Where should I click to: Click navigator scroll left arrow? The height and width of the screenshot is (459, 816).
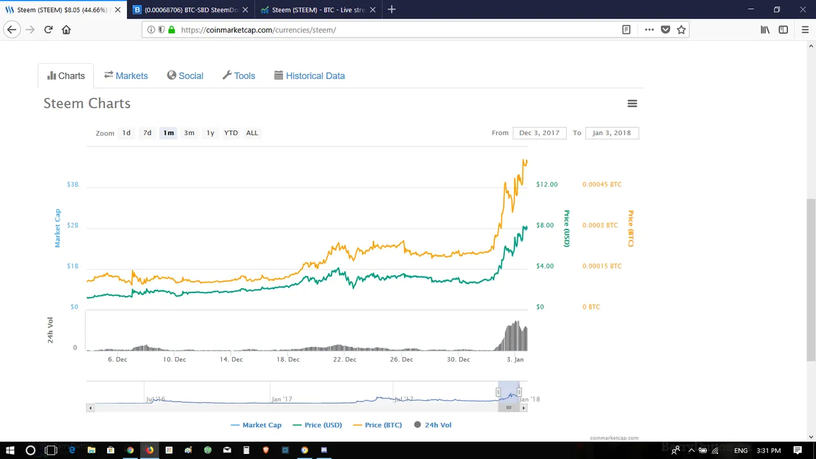coord(91,407)
